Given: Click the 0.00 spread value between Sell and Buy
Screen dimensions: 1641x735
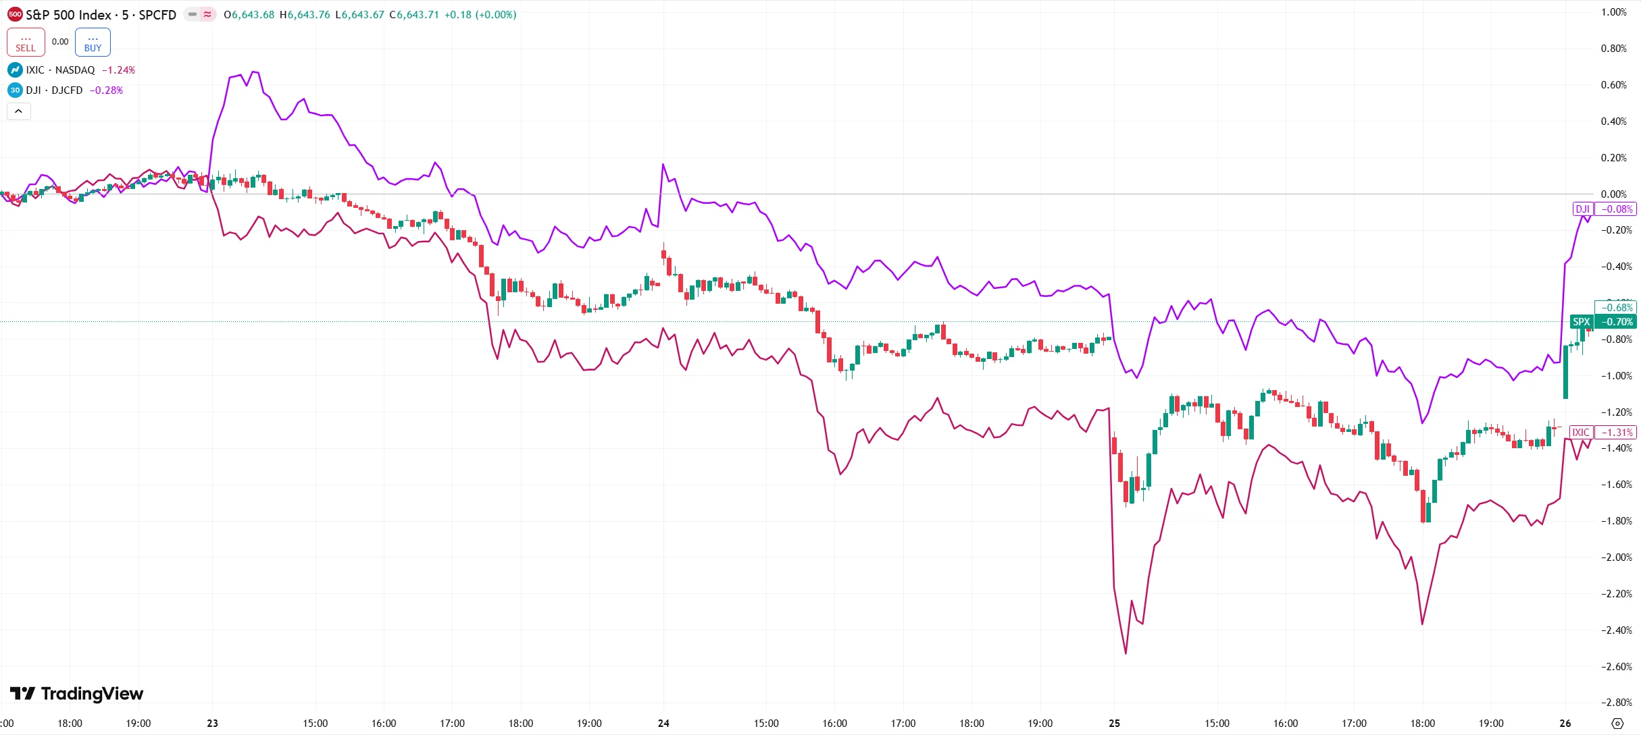Looking at the screenshot, I should pyautogui.click(x=60, y=42).
